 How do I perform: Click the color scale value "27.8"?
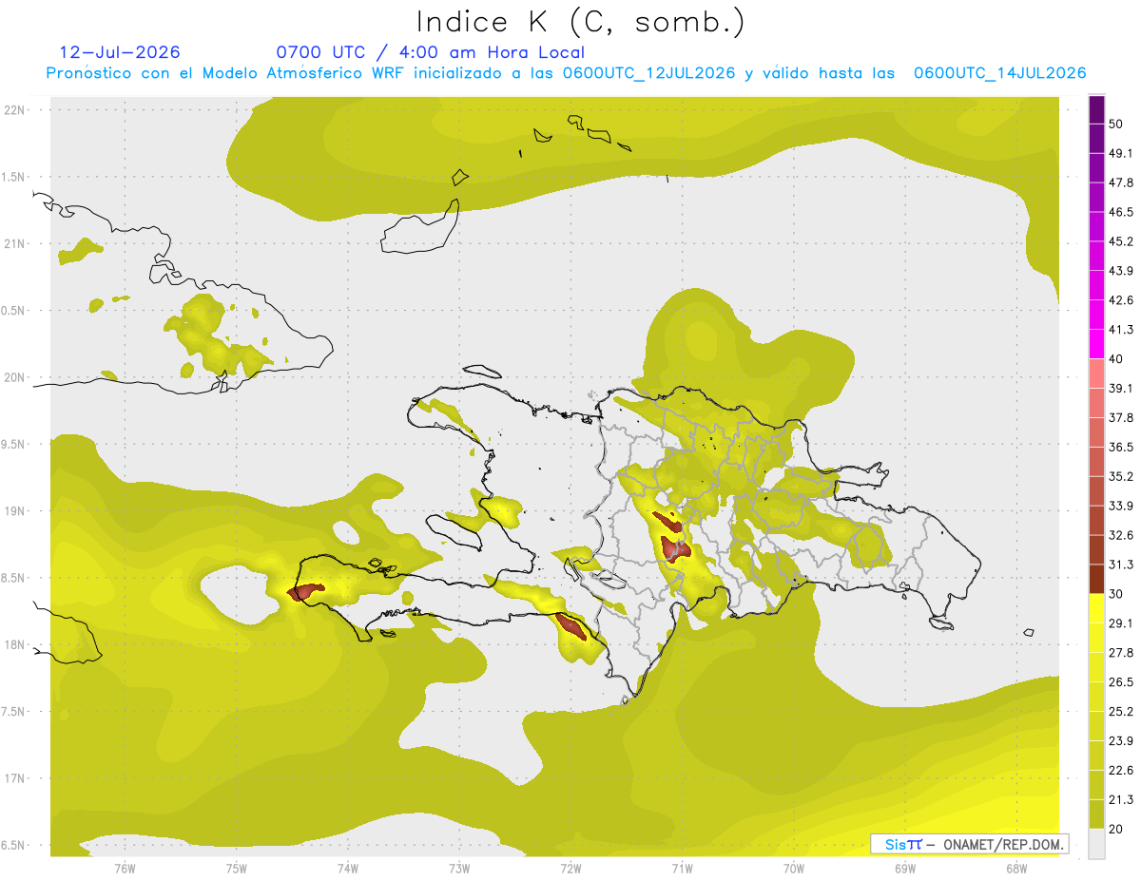point(1120,653)
